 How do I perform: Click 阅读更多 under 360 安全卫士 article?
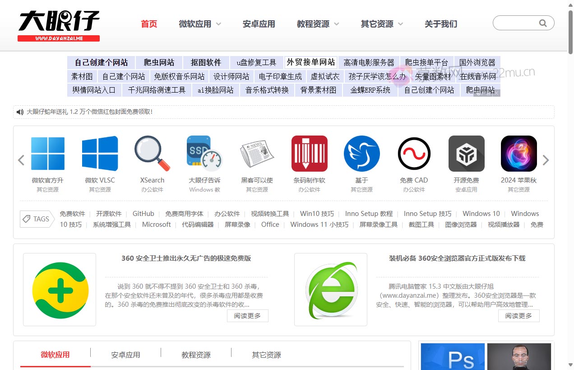247,316
